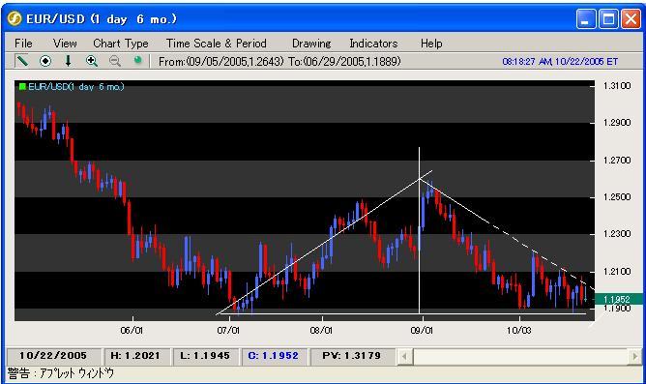The width and height of the screenshot is (646, 384).
Task: Click the application logo in title bar
Action: tap(15, 19)
